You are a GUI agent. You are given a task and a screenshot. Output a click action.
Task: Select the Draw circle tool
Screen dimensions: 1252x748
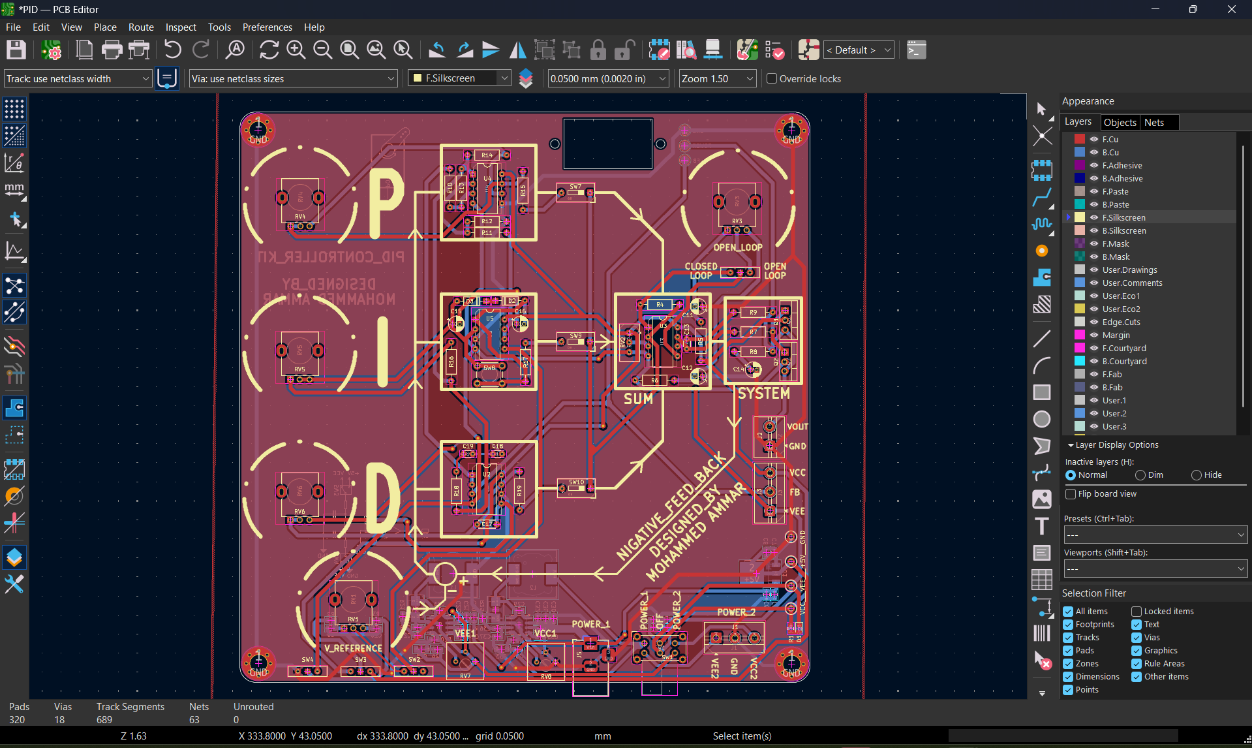point(1042,419)
